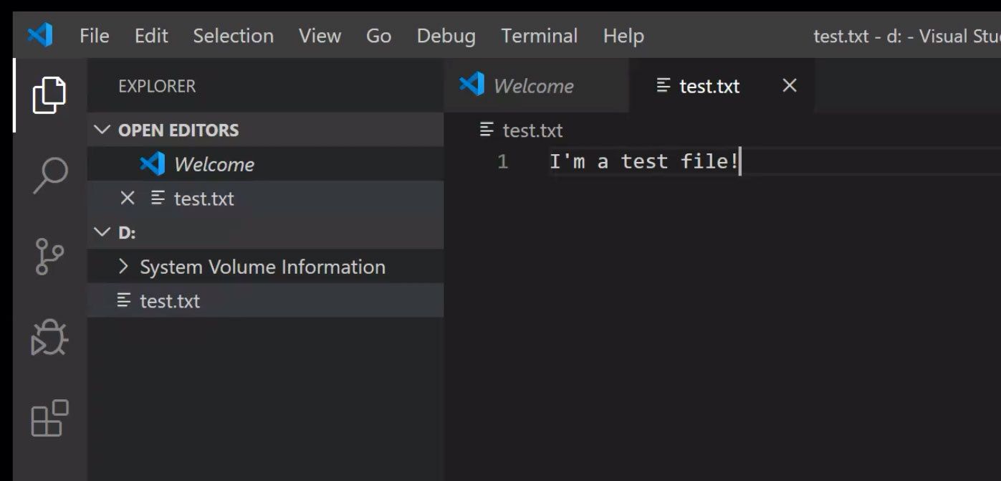Close the test.txt entry in Open Editors
This screenshot has height=481, width=1001.
click(126, 199)
